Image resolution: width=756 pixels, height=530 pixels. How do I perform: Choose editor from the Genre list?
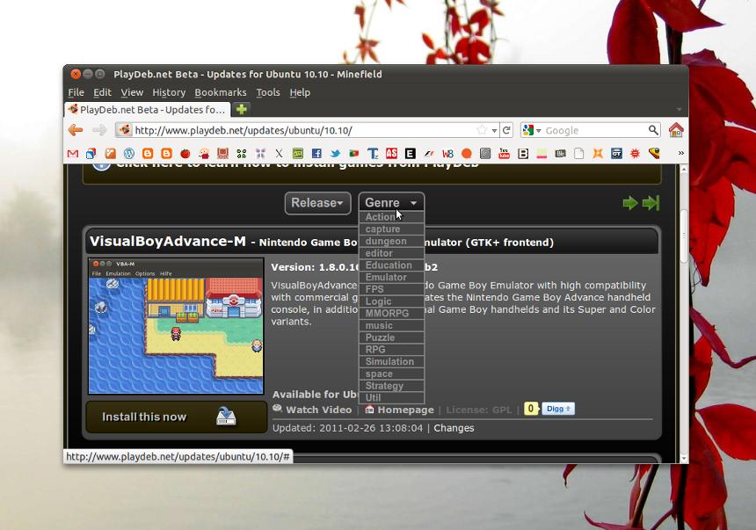[391, 253]
